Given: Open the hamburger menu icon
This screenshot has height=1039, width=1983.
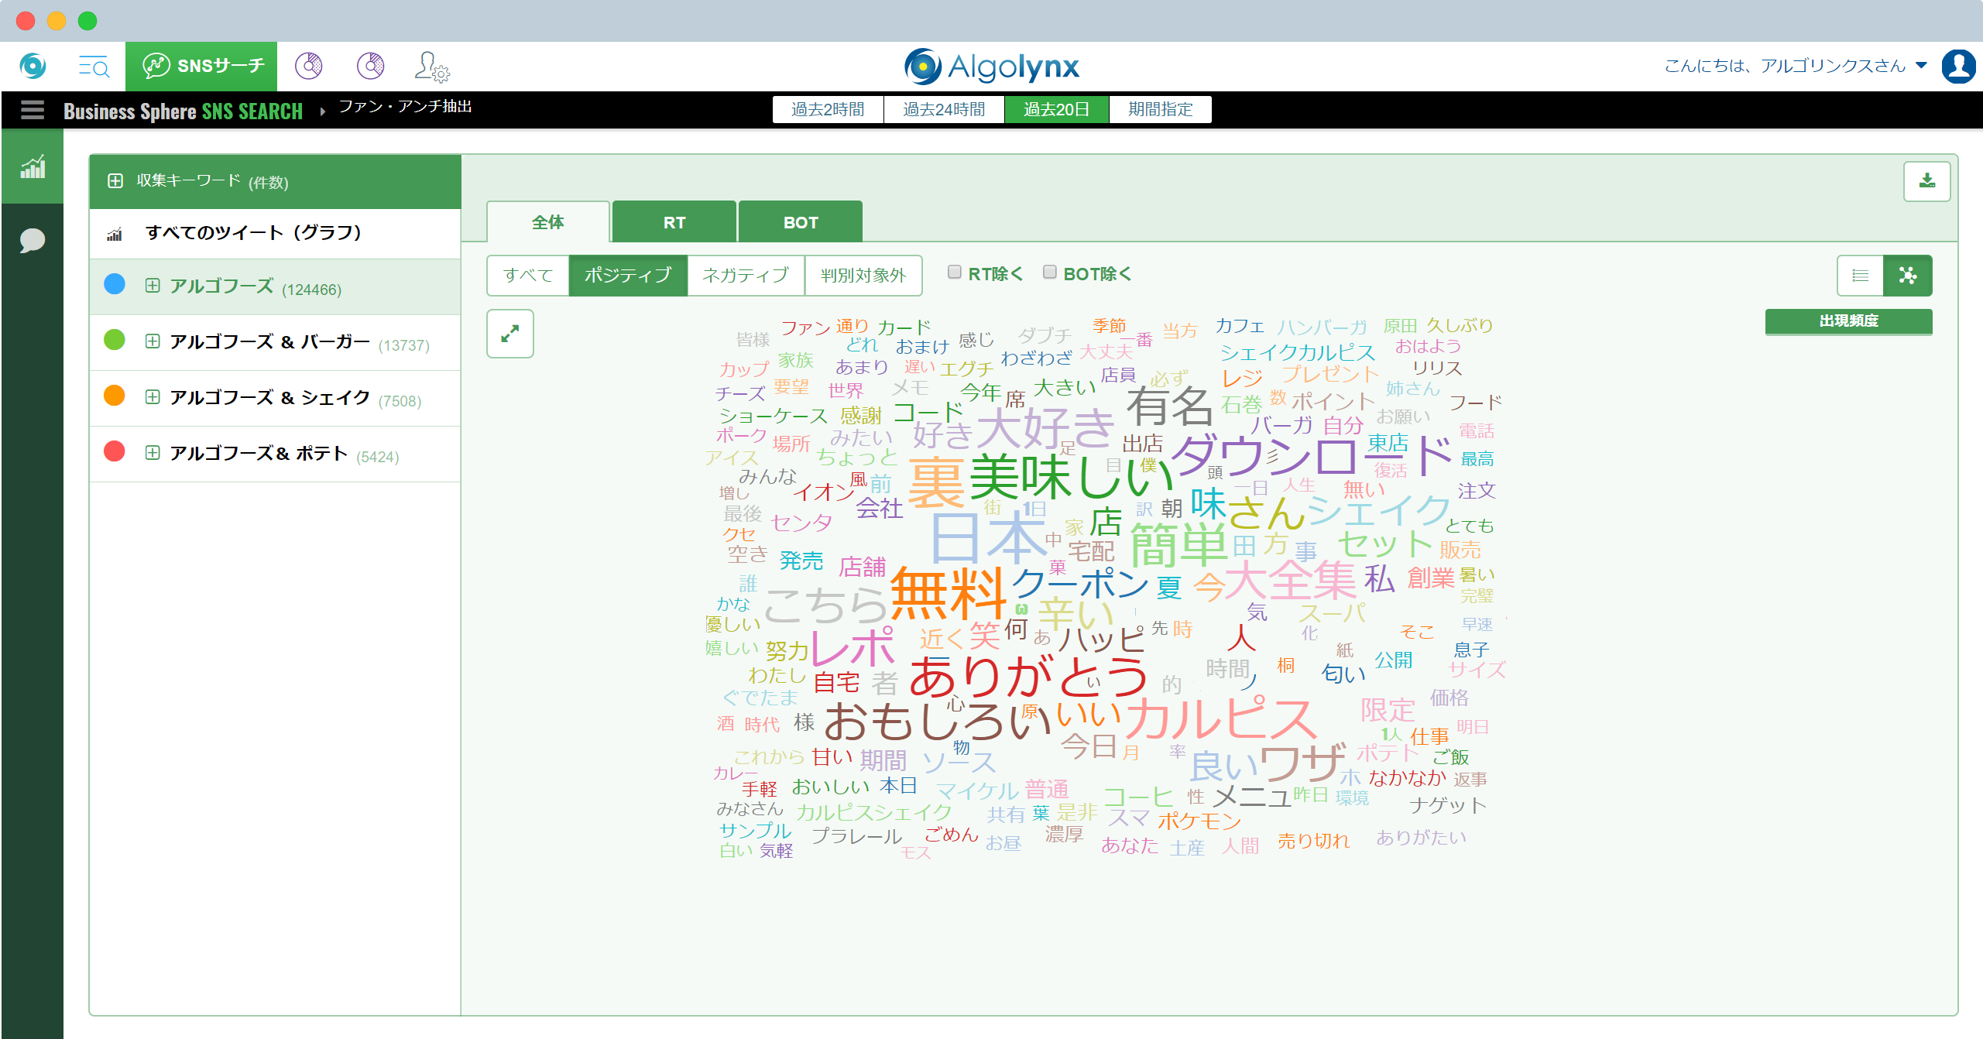Looking at the screenshot, I should 33,110.
